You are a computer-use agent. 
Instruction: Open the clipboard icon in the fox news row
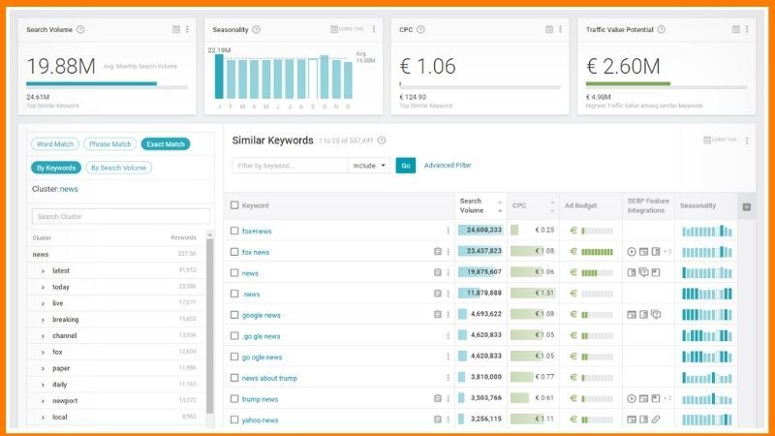pos(438,252)
